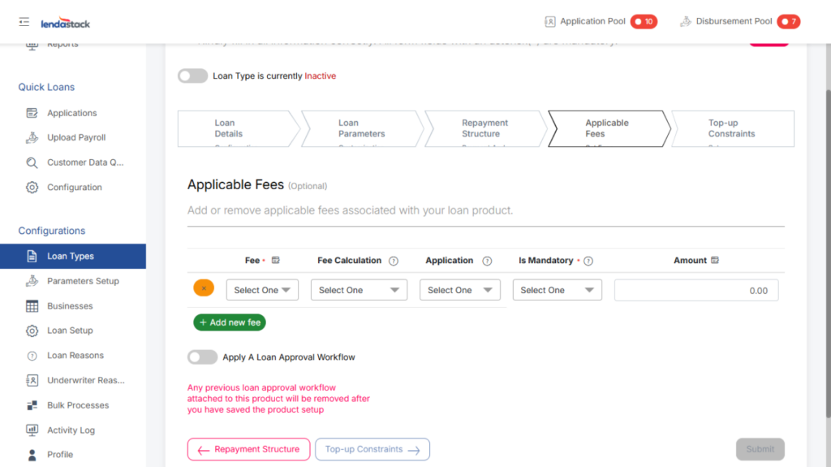
Task: Click the Amount input field
Action: pos(695,291)
